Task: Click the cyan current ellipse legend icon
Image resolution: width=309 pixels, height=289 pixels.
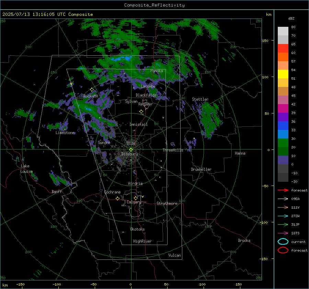Action: 283,242
